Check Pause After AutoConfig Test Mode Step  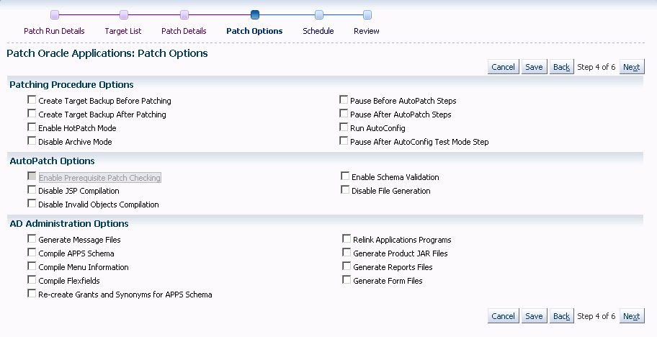pos(344,140)
